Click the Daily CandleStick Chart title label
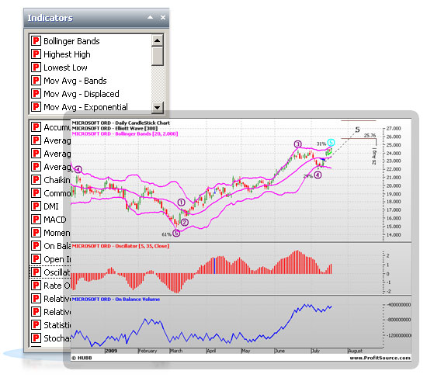Image resolution: width=427 pixels, height=381 pixels. [120, 123]
